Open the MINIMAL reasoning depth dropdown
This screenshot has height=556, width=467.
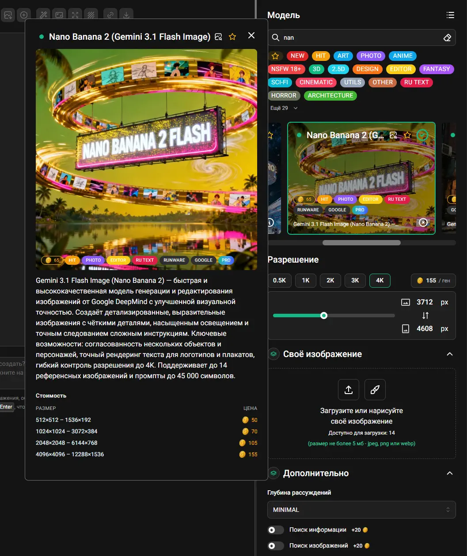click(361, 510)
